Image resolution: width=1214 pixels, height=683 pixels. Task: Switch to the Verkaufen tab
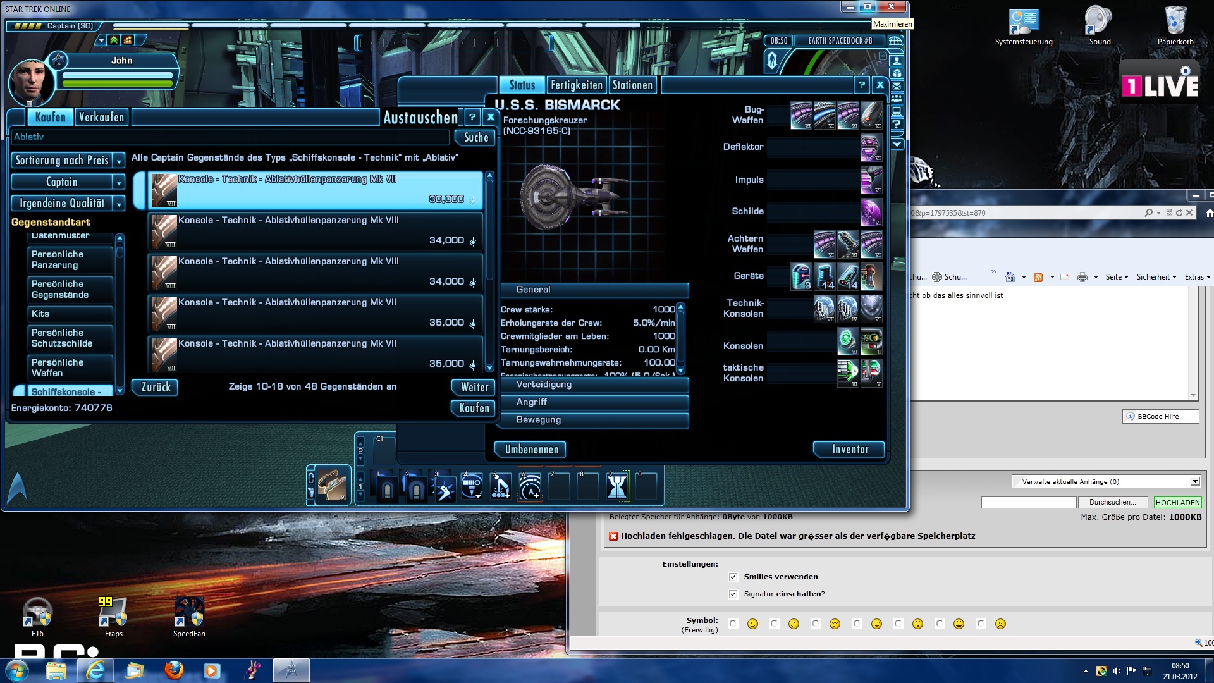point(102,117)
